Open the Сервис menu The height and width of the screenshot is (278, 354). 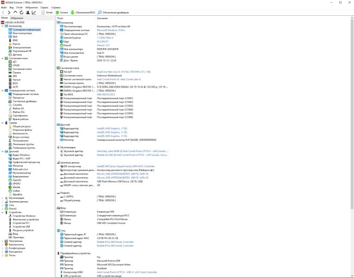(44, 7)
